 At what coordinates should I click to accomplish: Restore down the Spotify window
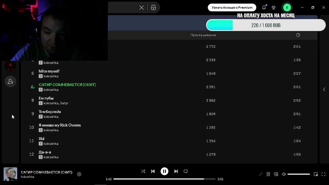coord(313,7)
